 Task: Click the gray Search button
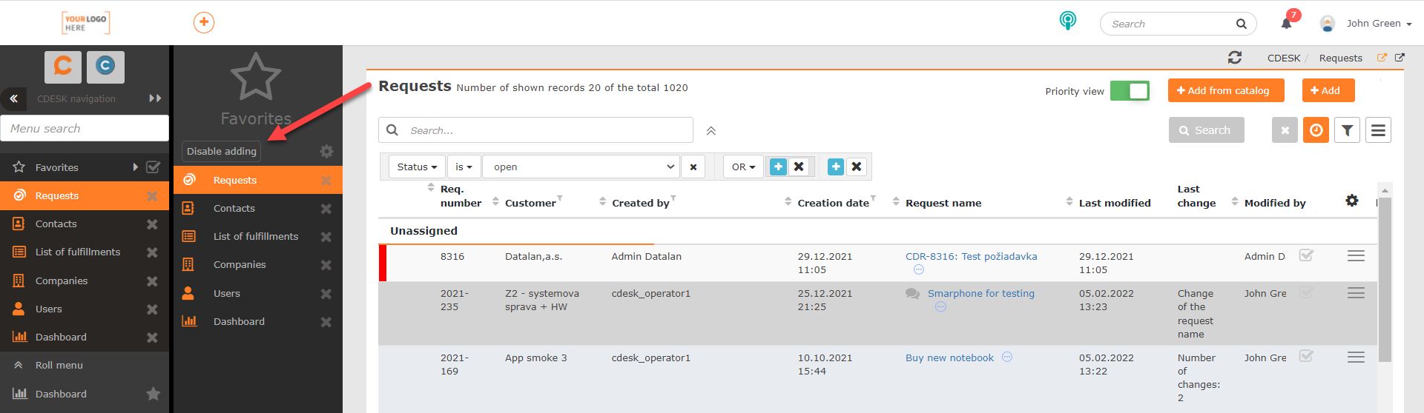pos(1206,130)
